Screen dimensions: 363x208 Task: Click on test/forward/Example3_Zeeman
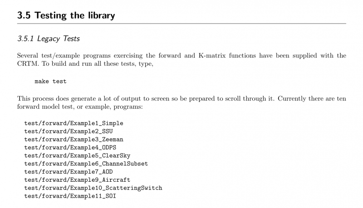pos(74,140)
